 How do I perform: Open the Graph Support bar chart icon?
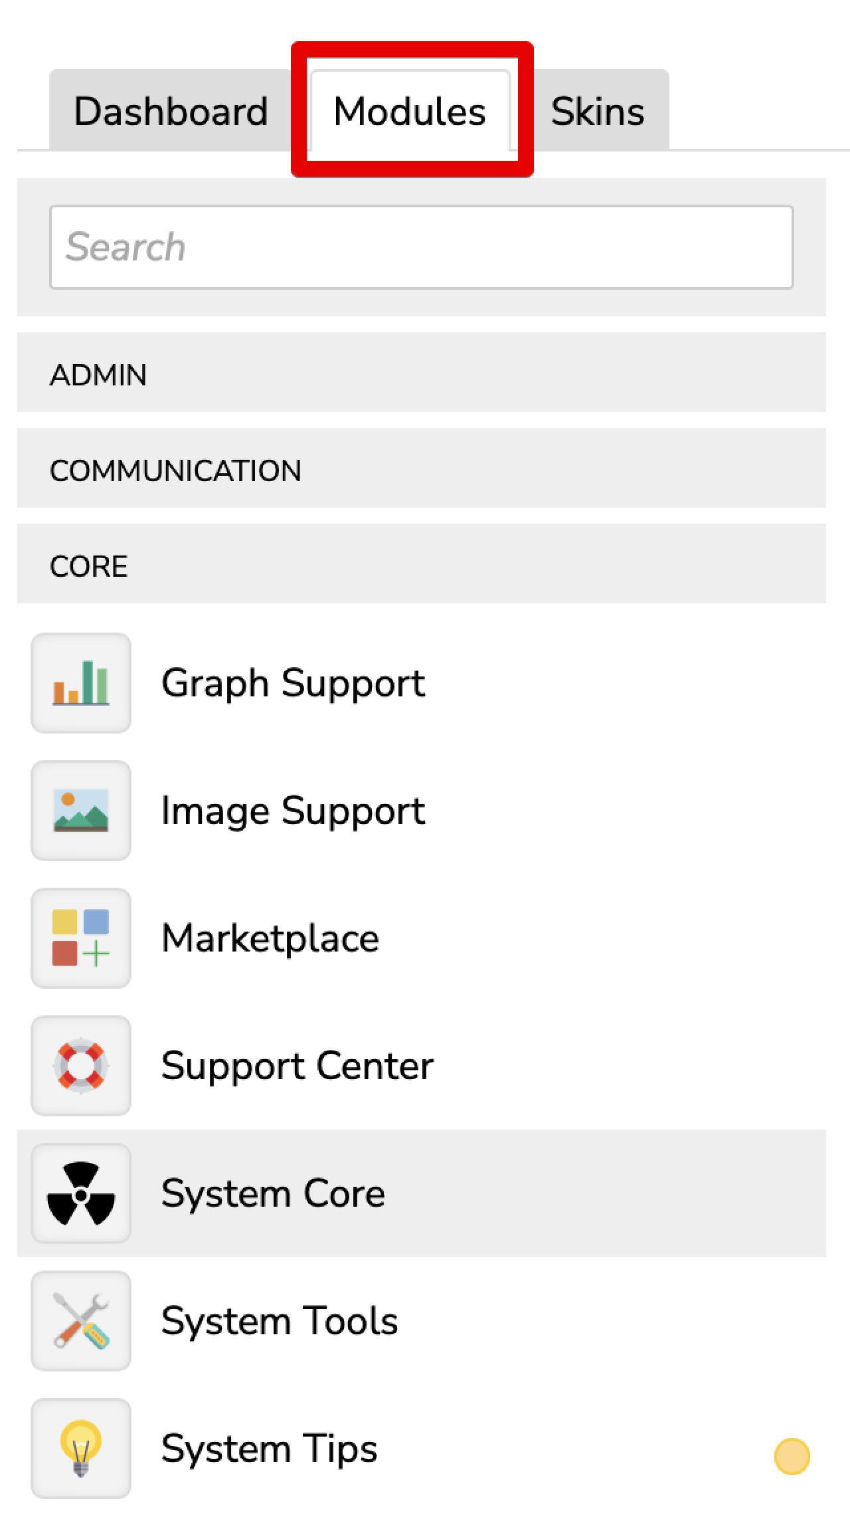[81, 683]
